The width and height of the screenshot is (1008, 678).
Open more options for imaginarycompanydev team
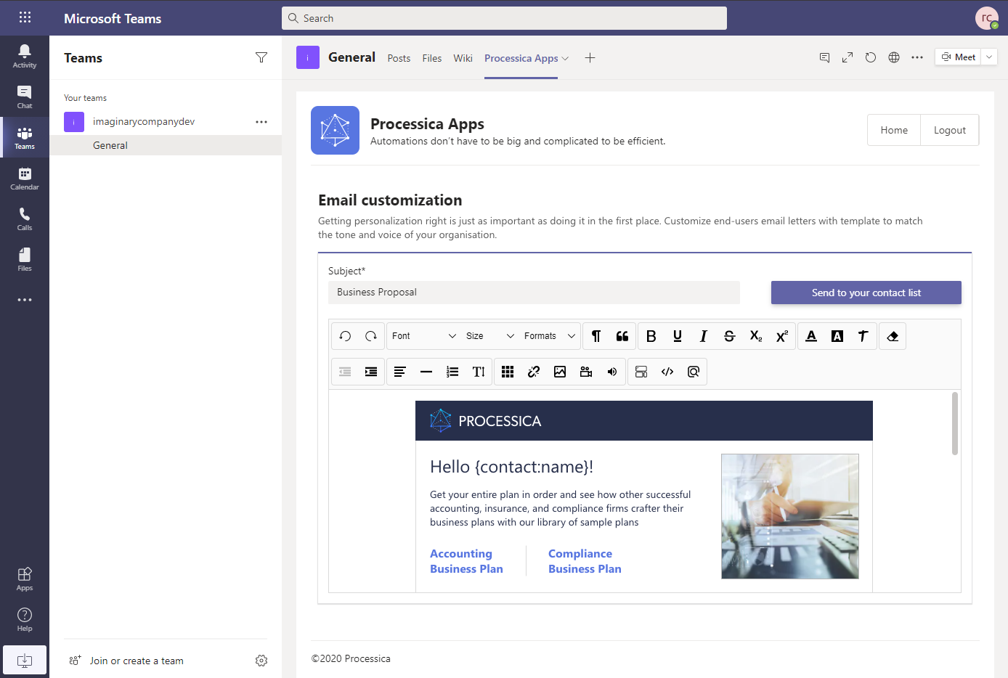(261, 122)
